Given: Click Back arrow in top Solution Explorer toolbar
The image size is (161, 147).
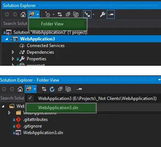Looking at the screenshot, I should tap(7, 14).
